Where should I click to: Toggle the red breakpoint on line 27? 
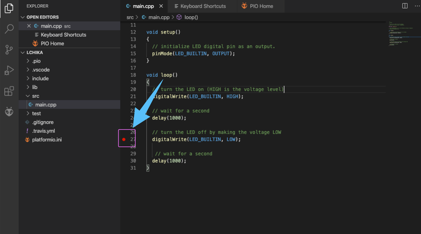(x=124, y=140)
